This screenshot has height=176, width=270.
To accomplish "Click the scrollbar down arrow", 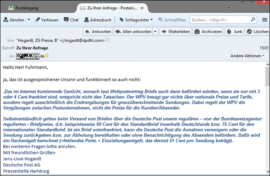I will coord(268,172).
